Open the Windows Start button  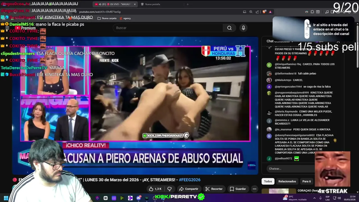6,198
